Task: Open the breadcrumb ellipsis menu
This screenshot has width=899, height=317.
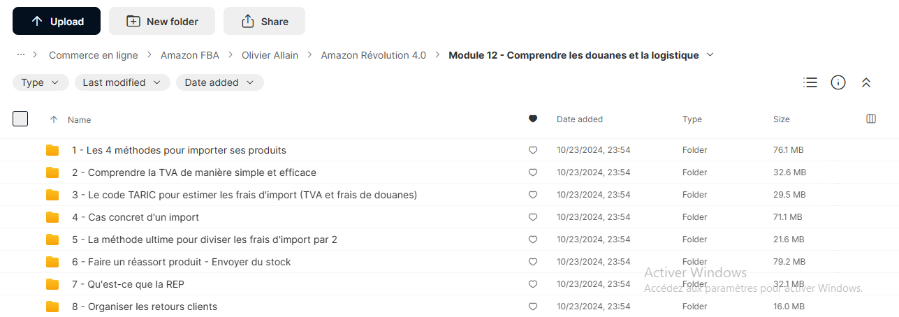Action: [x=21, y=54]
